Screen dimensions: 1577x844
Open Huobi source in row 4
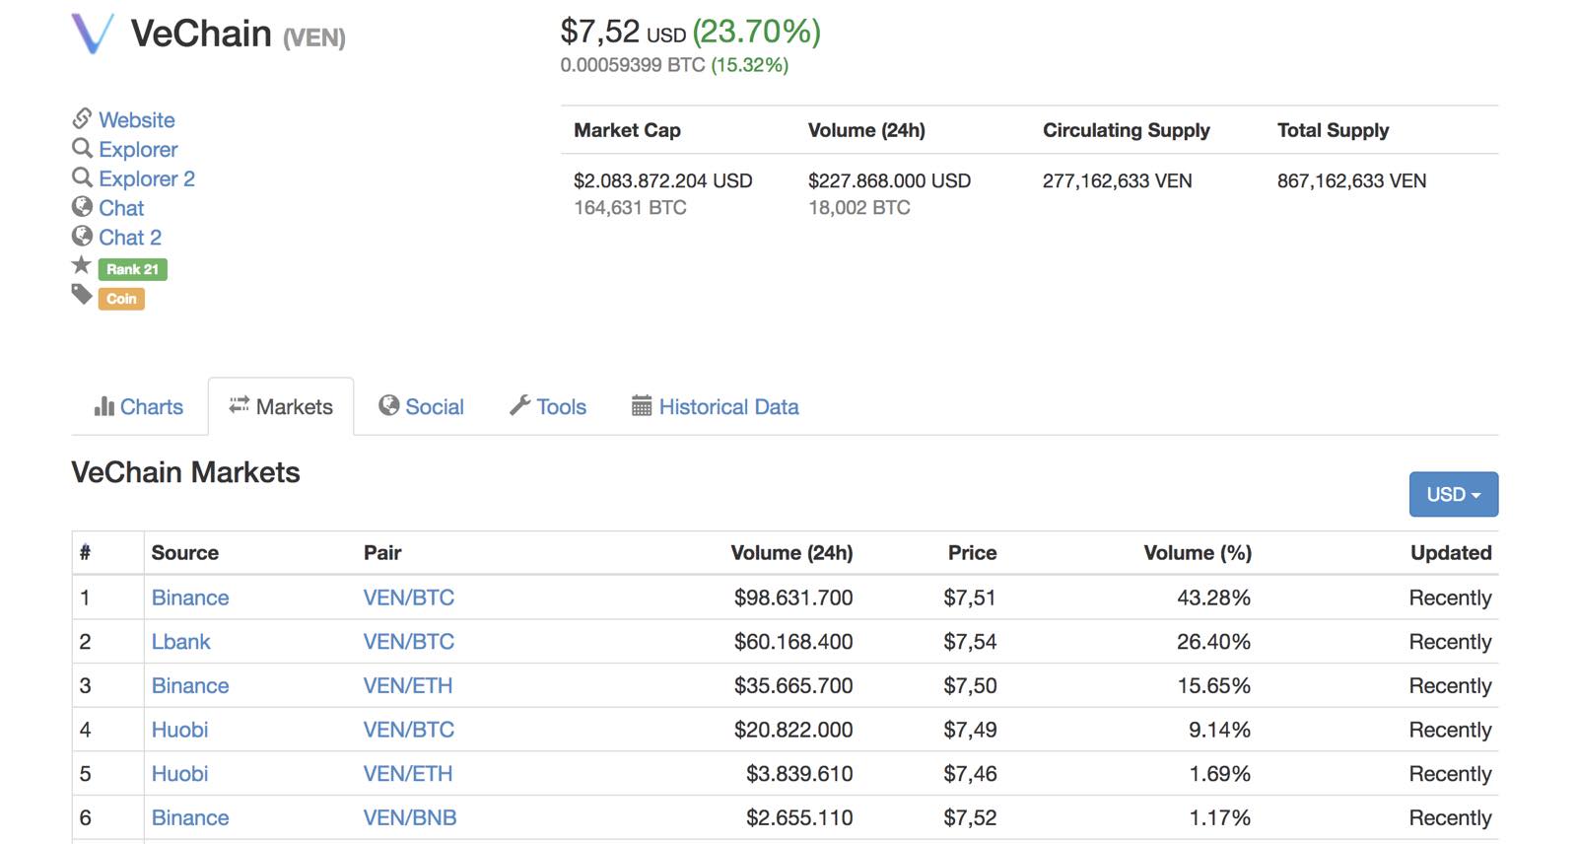pyautogui.click(x=180, y=730)
